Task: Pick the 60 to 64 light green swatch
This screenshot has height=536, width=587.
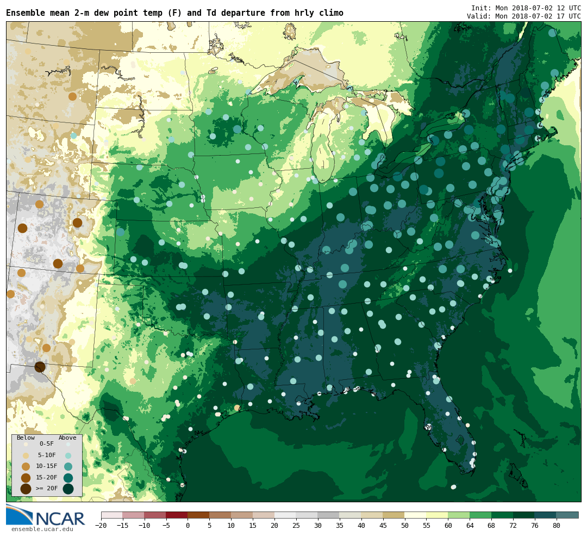Action: 459,515
